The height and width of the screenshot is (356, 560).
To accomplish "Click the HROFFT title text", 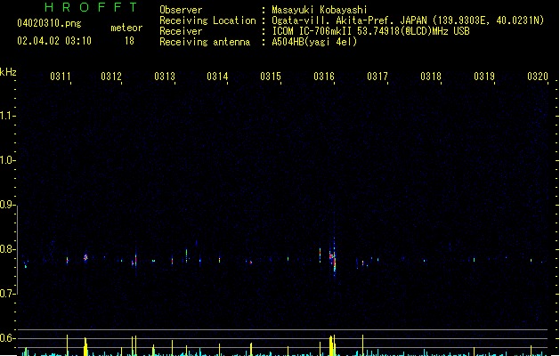I will [92, 7].
